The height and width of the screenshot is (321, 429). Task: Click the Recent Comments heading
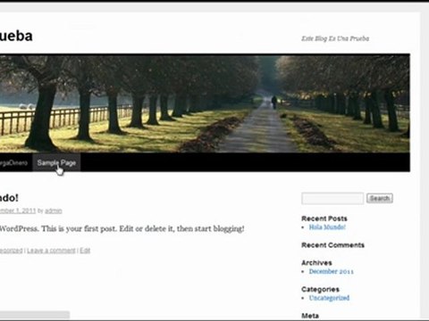332,245
